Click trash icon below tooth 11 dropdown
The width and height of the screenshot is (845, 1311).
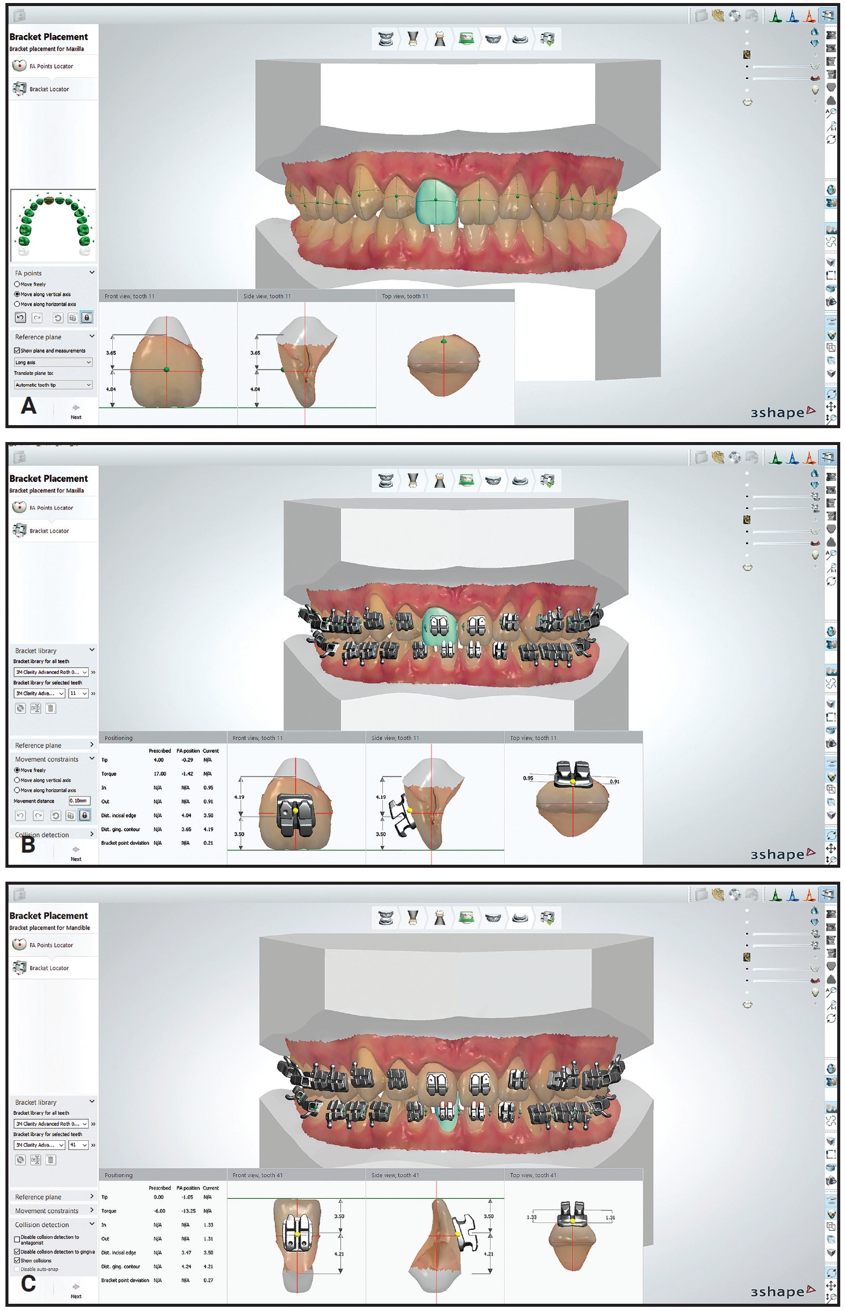click(51, 708)
